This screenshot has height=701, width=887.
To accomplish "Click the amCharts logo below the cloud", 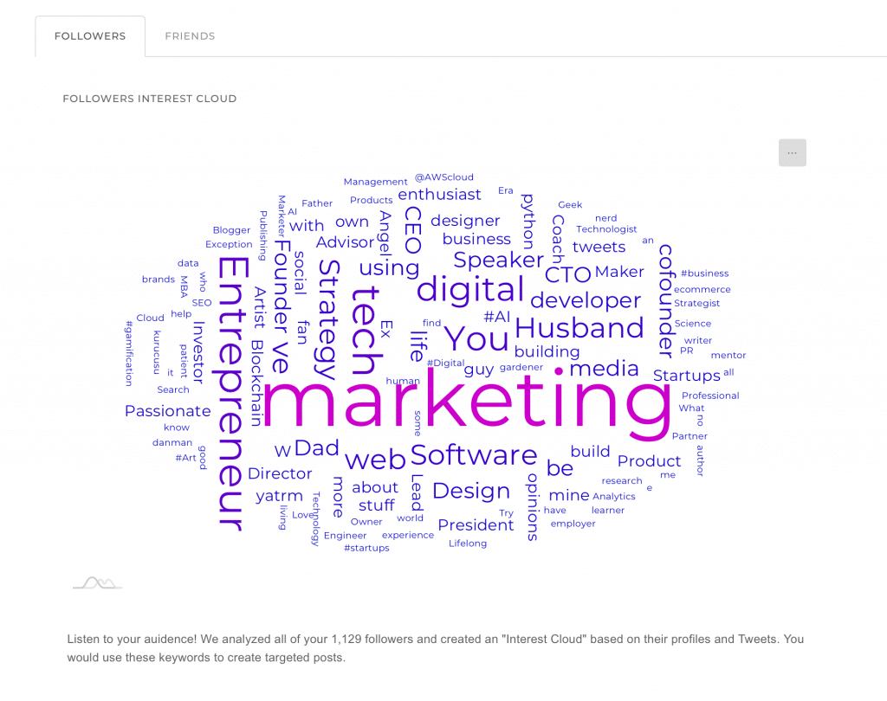I will 97,582.
